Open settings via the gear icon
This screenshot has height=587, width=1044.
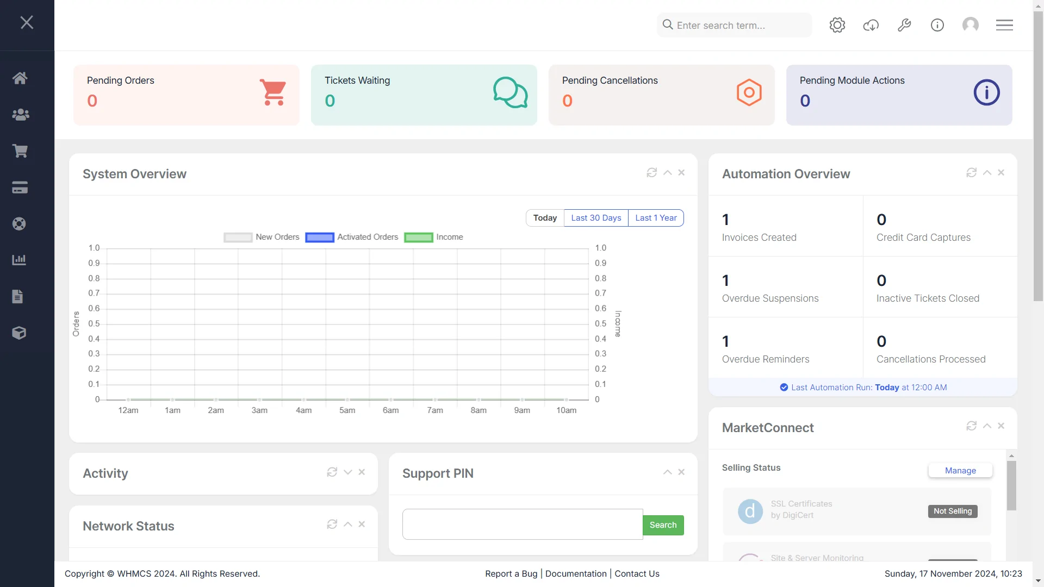pos(837,25)
